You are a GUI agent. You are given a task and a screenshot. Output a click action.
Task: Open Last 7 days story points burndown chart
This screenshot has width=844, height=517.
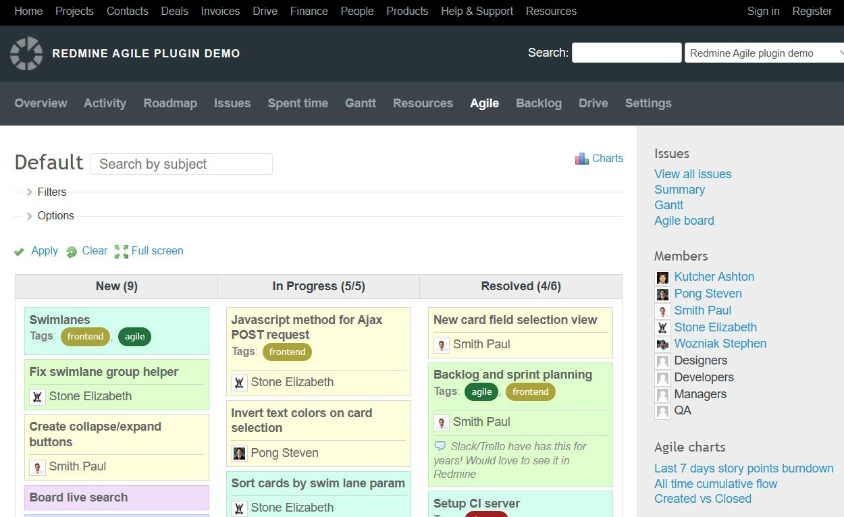click(743, 468)
